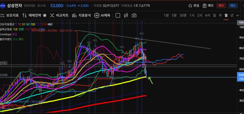The height and width of the screenshot is (114, 244).
Task: Click the 2016 low price annotation
Action: pos(24,102)
